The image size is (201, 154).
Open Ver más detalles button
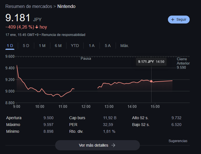[x=98, y=145]
